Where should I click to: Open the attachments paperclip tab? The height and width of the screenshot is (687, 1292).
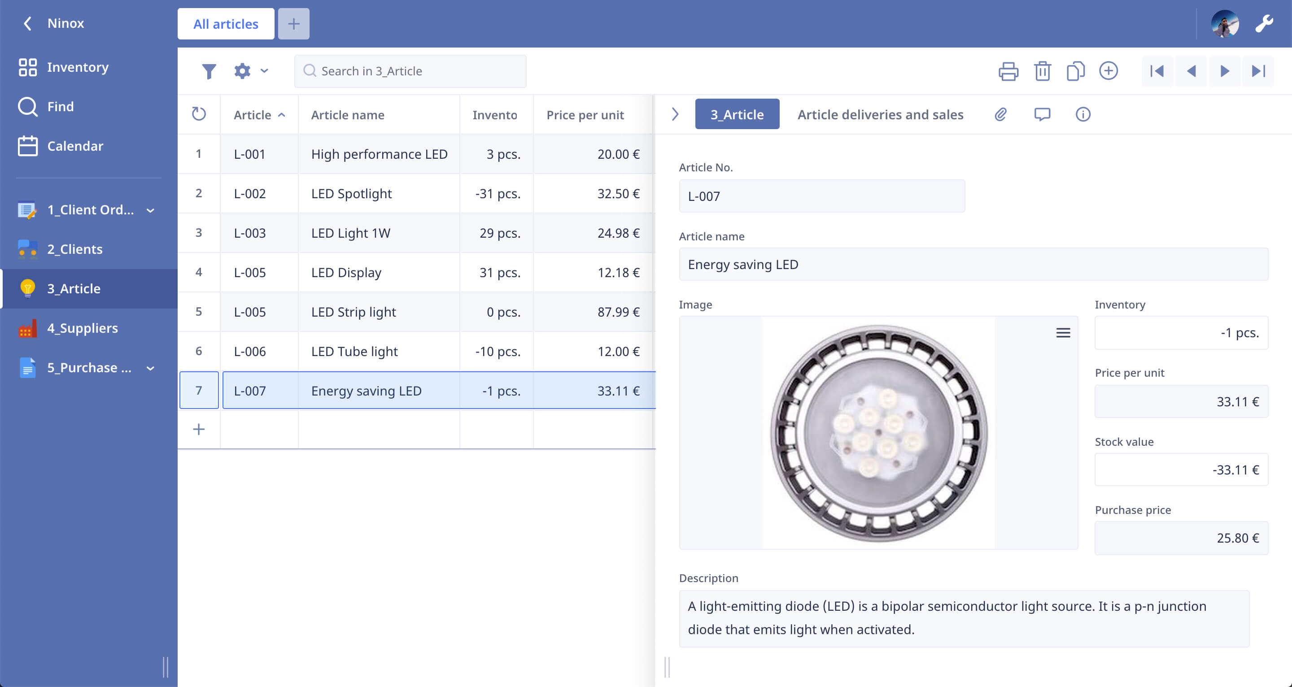point(1000,114)
